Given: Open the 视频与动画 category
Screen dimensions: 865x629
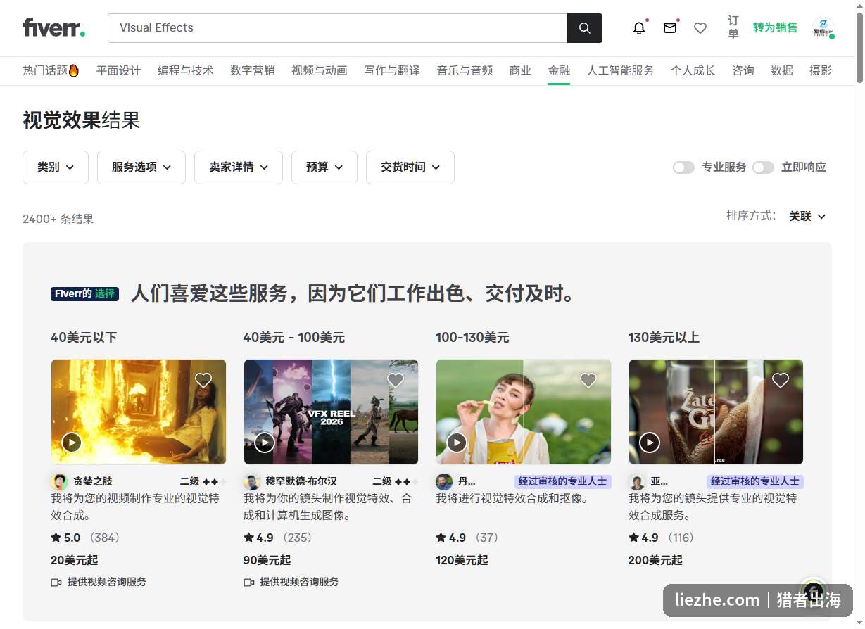Looking at the screenshot, I should (320, 70).
